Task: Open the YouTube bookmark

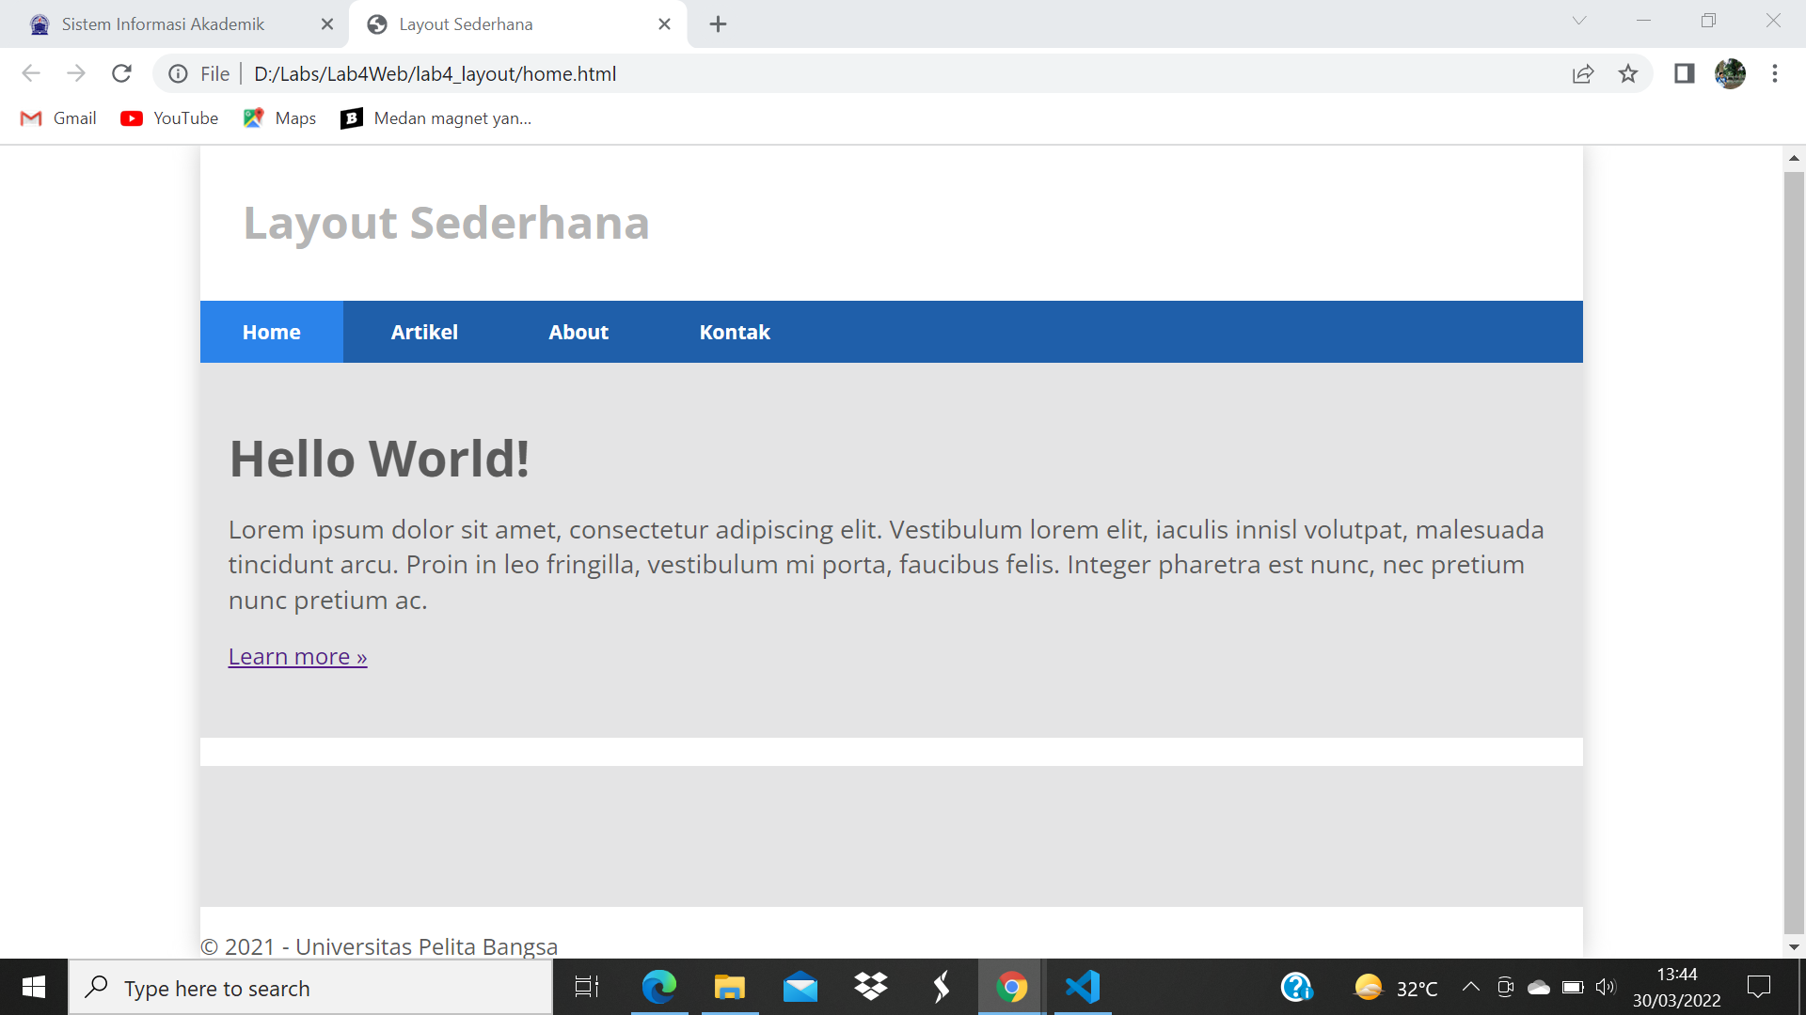Action: coord(168,117)
